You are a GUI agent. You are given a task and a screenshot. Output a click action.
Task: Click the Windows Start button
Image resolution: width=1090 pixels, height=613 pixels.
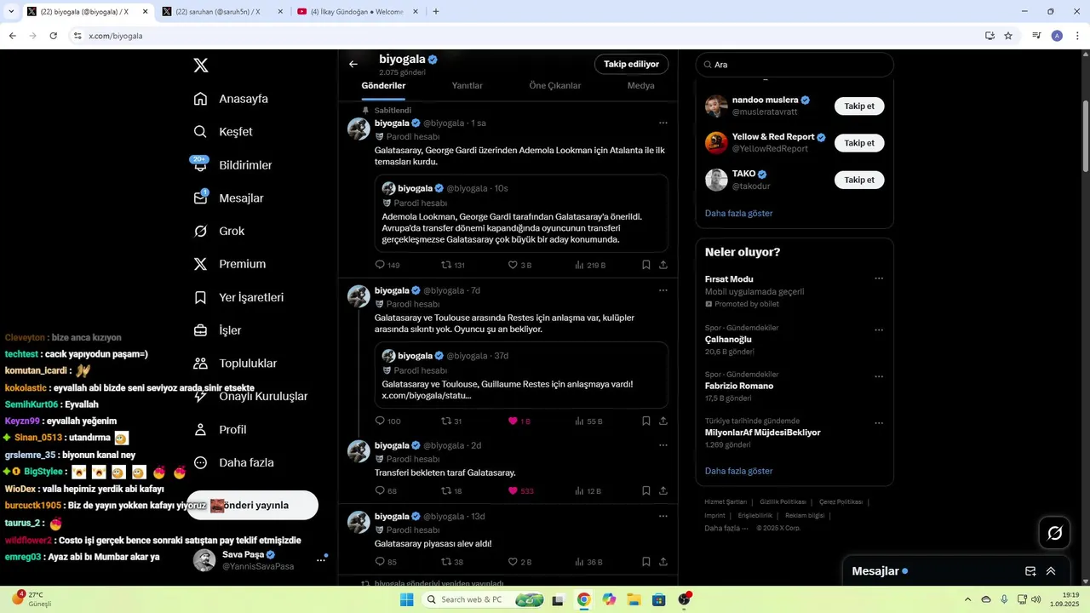point(407,599)
